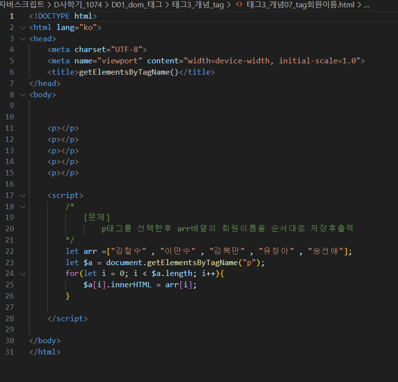
Task: Collapse the body tag fold arrow on line 8
Action: tap(23, 95)
